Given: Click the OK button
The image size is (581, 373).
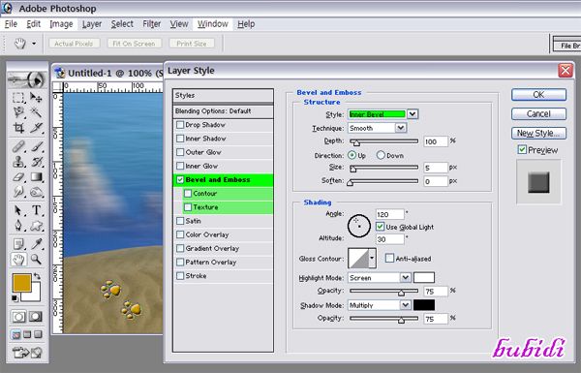Looking at the screenshot, I should [538, 95].
